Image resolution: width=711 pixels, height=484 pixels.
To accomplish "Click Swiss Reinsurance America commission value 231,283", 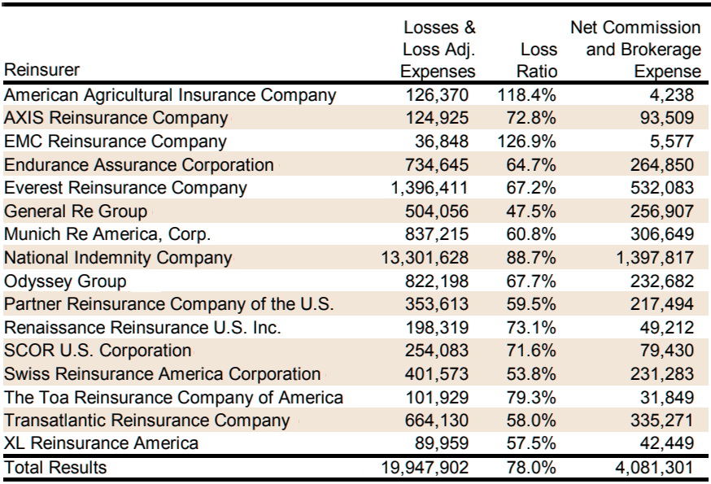I will coord(662,373).
